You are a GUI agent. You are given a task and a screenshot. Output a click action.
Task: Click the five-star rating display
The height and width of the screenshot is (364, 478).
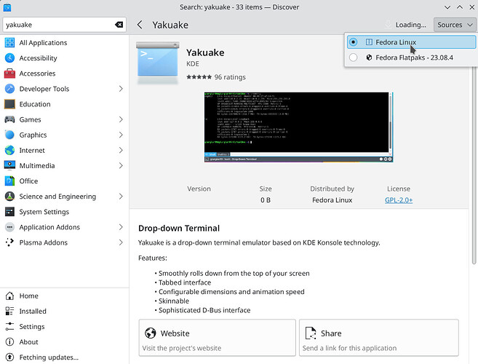[199, 77]
